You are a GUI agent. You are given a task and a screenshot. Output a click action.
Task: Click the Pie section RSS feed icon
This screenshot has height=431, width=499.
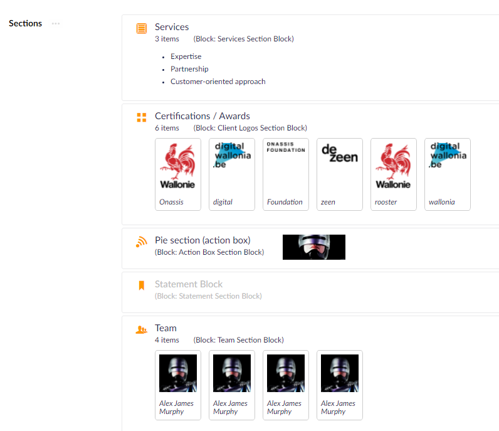coord(142,242)
